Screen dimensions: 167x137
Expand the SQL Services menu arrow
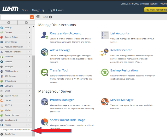[29, 76]
